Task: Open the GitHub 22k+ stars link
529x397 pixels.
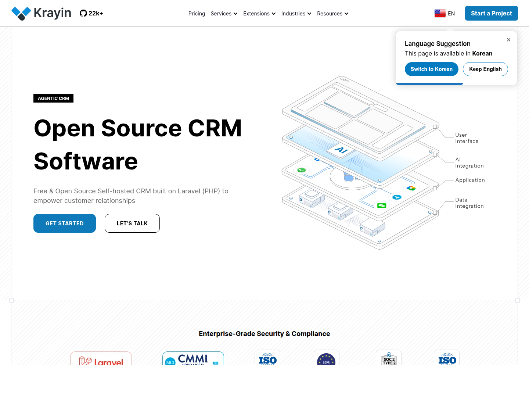Action: pyautogui.click(x=91, y=13)
